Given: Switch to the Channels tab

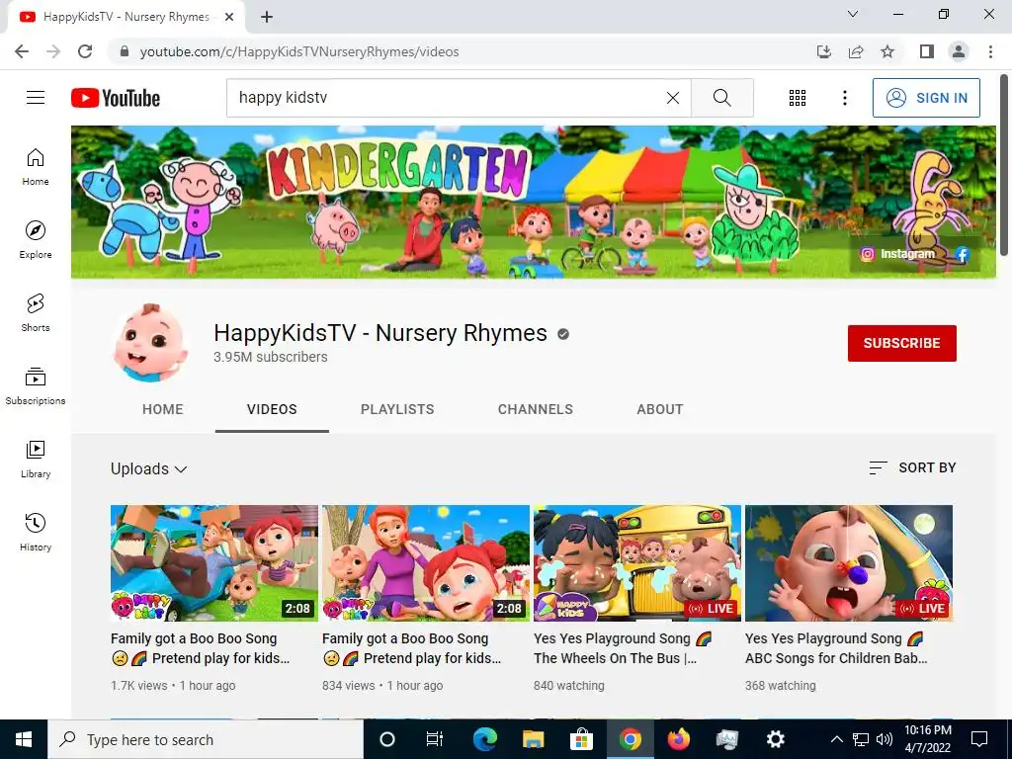Looking at the screenshot, I should (535, 409).
